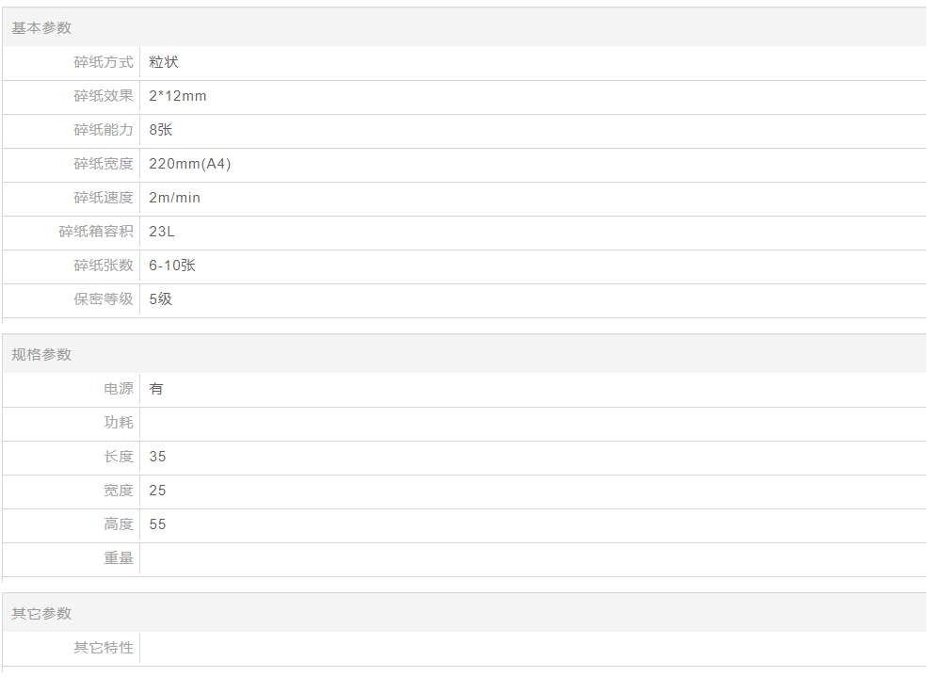Click the 电源 label
This screenshot has width=932, height=677.
point(119,389)
